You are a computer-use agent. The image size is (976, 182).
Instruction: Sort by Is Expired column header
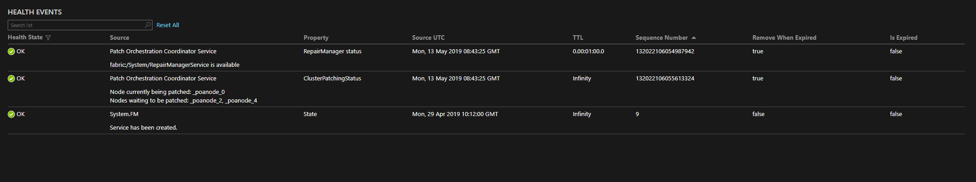(903, 38)
